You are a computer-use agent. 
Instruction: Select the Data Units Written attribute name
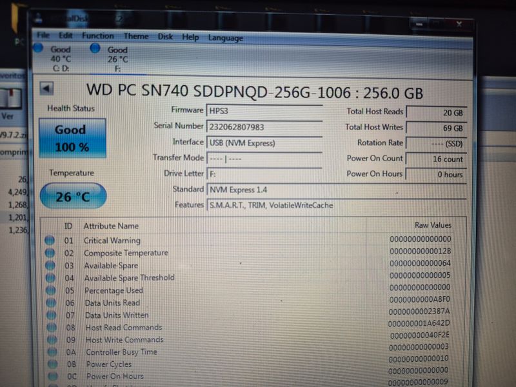117,315
